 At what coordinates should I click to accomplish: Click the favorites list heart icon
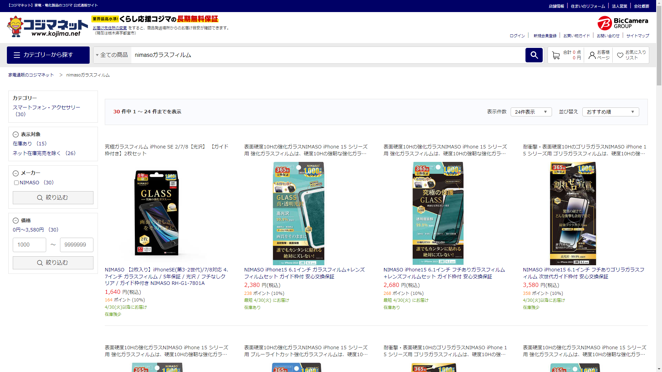point(620,55)
